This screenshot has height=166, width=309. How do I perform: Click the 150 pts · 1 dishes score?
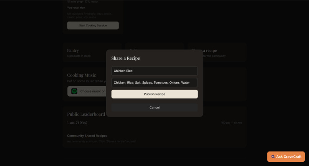(x=231, y=123)
